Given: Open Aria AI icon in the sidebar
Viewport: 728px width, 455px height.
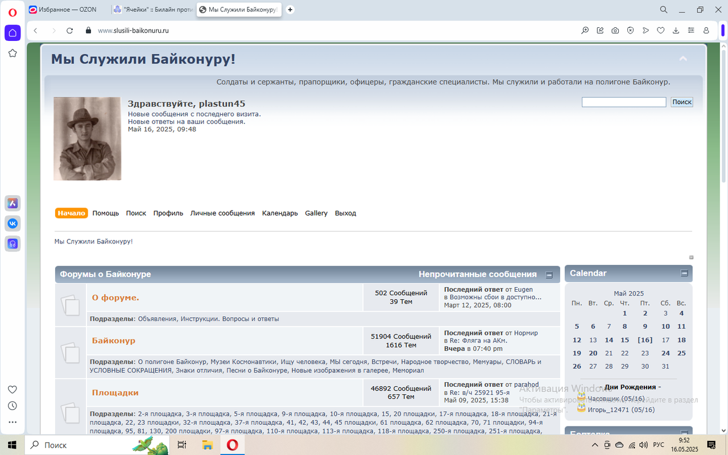Looking at the screenshot, I should tap(13, 203).
